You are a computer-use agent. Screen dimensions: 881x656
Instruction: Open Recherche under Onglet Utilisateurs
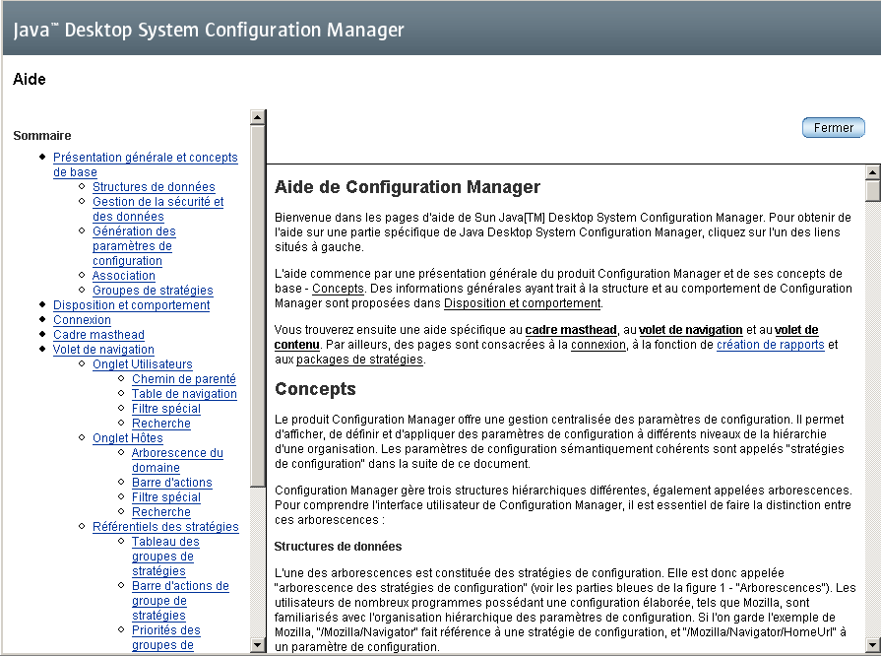point(161,424)
